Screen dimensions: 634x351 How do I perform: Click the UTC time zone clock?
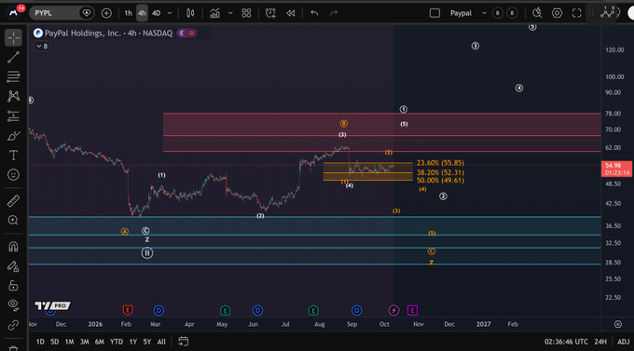tap(566, 342)
